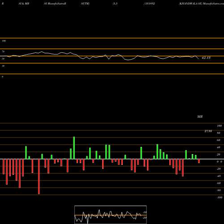Click the bar chart 60 axis label
The height and width of the screenshot is (224, 224).
[x=219, y=140]
